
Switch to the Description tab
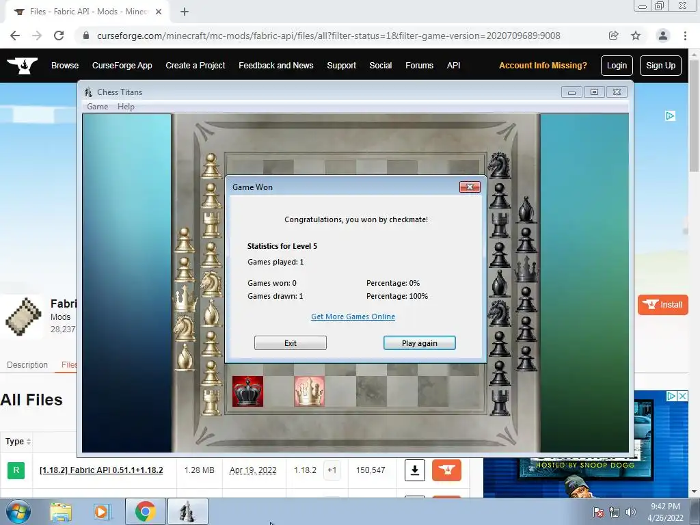[27, 365]
